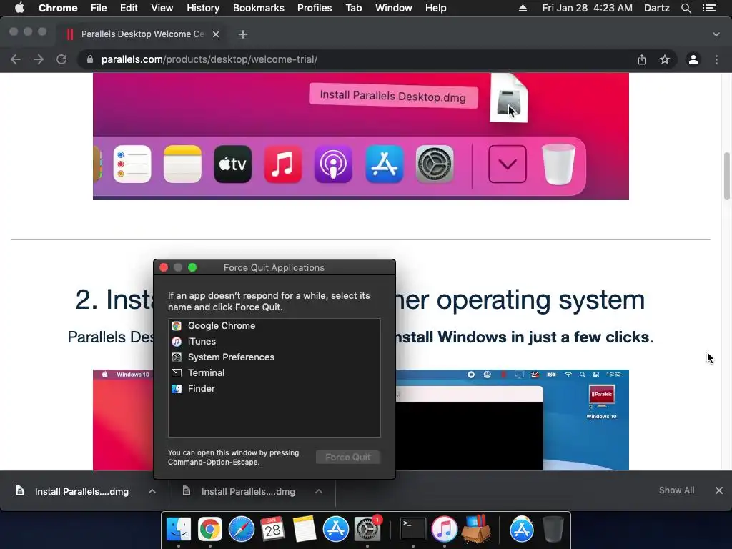Open the History menu
This screenshot has width=732, height=549.
pyautogui.click(x=203, y=8)
